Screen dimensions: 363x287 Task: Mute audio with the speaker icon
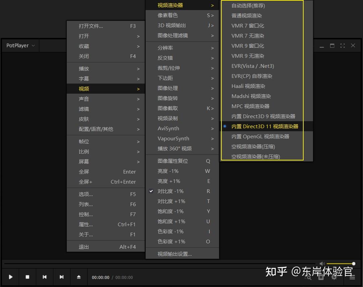pyautogui.click(x=322, y=264)
